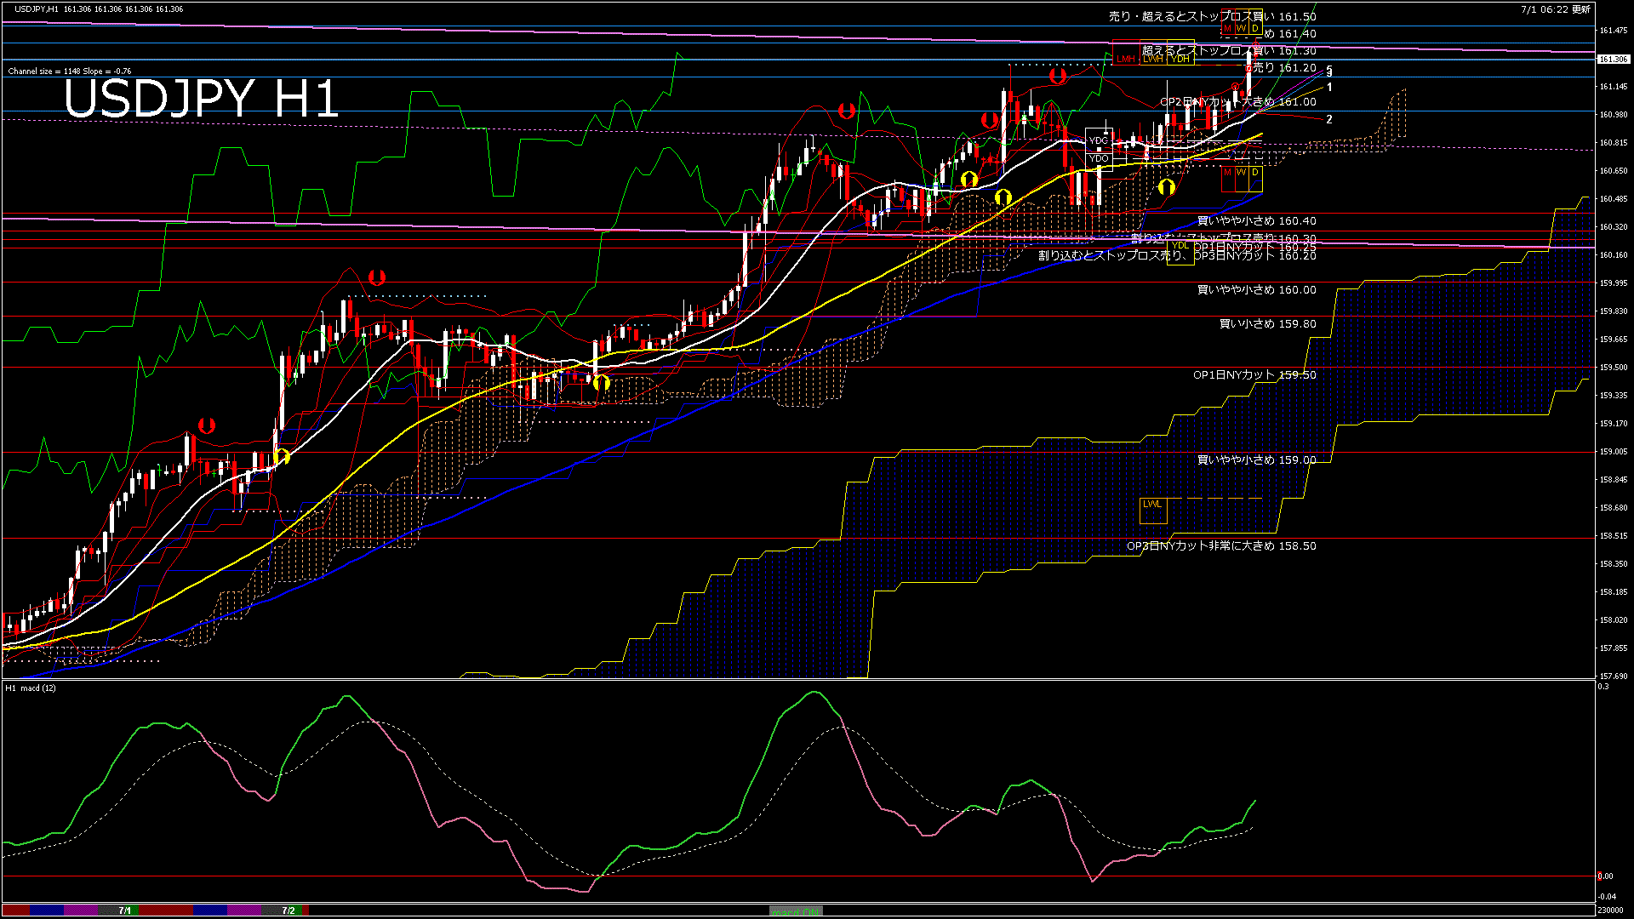Click the 159.500 price axis value

(1614, 368)
